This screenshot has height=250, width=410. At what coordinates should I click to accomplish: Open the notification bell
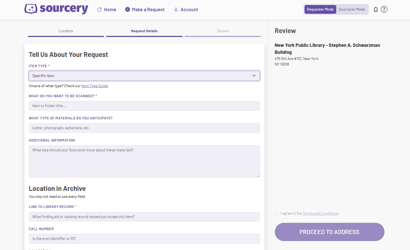376,9
